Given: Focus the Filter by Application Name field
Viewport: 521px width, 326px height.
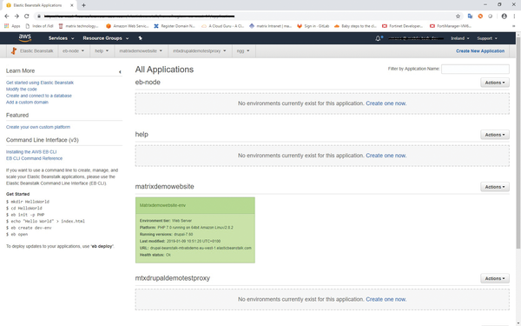Looking at the screenshot, I should 475,69.
